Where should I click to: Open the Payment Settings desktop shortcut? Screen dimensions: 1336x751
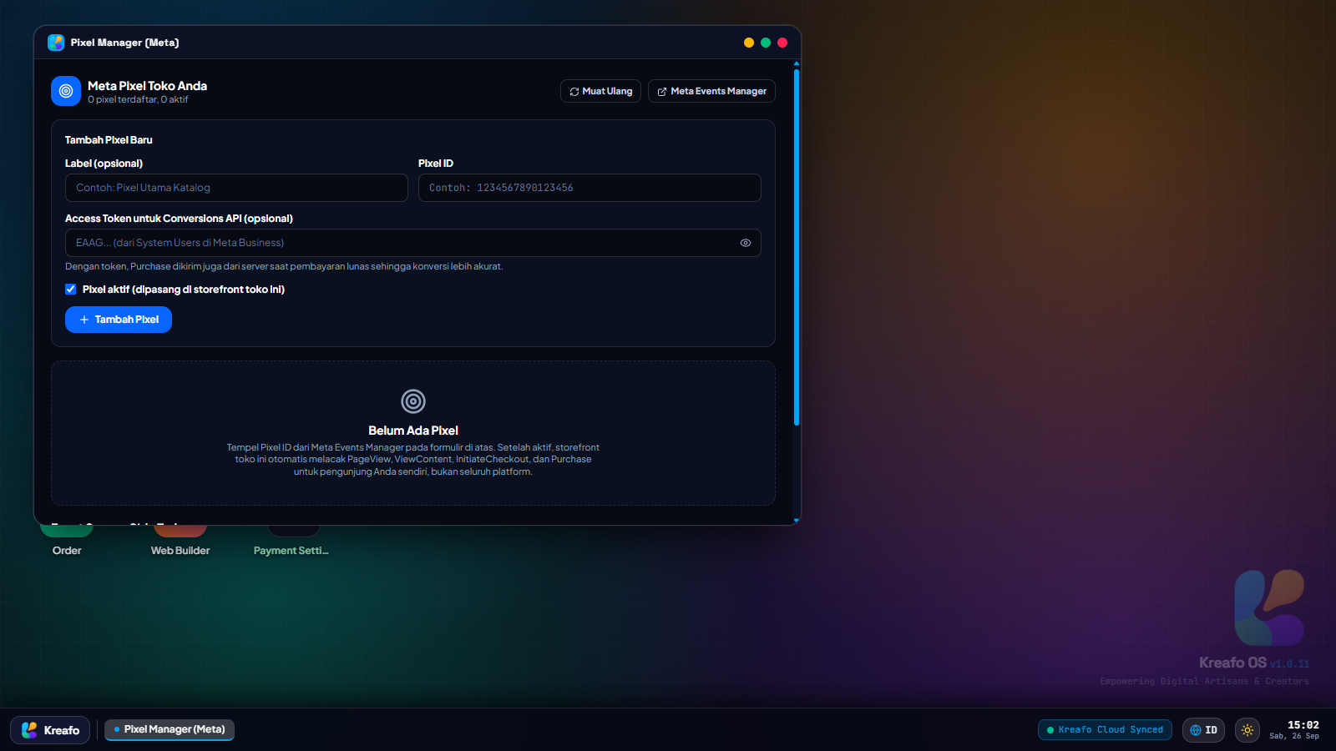tap(291, 541)
